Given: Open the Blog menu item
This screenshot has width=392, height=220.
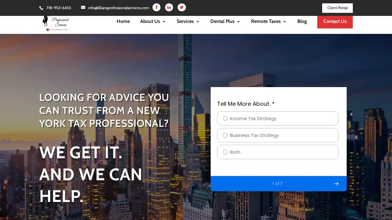Looking at the screenshot, I should pyautogui.click(x=302, y=21).
